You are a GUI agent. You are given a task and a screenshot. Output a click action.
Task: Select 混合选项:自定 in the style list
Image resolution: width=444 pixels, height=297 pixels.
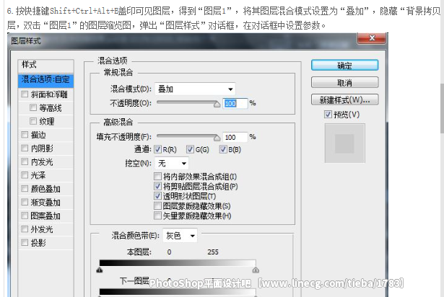(x=45, y=80)
